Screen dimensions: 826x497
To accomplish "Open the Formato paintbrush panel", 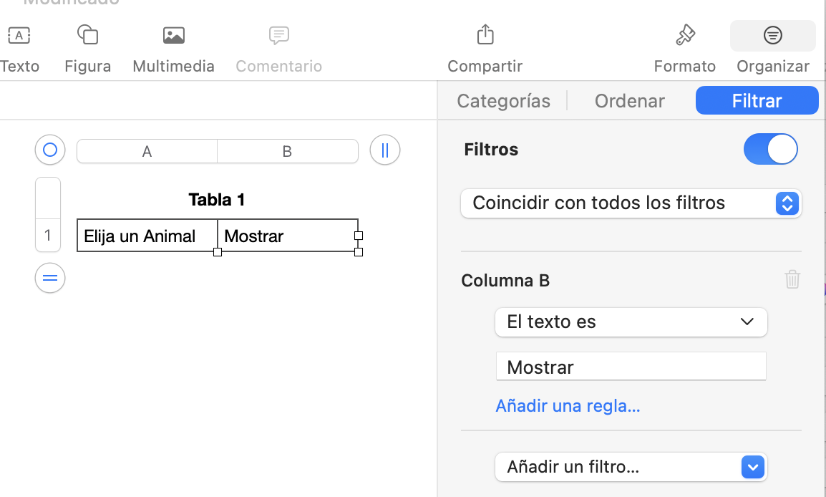I will (x=685, y=35).
